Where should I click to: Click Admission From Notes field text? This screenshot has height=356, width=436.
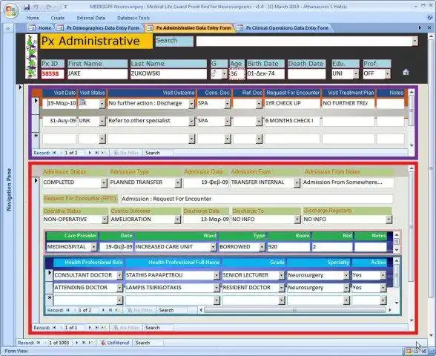tap(348, 182)
